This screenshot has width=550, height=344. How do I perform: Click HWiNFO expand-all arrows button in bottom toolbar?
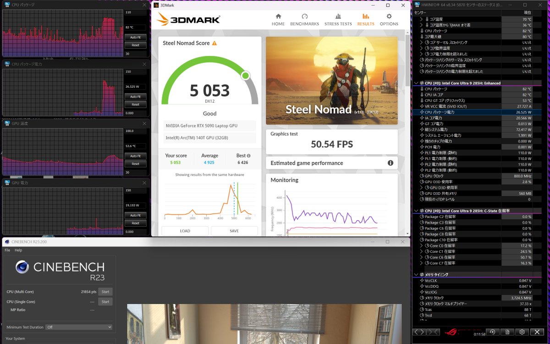(x=419, y=332)
